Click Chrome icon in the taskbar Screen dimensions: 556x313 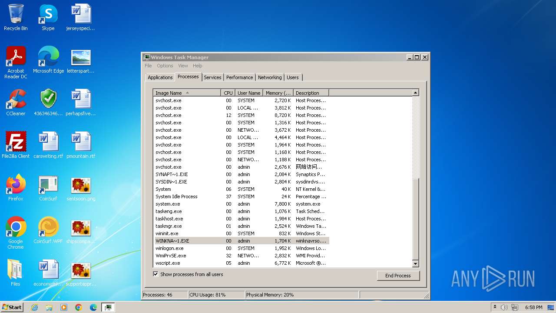(79, 307)
